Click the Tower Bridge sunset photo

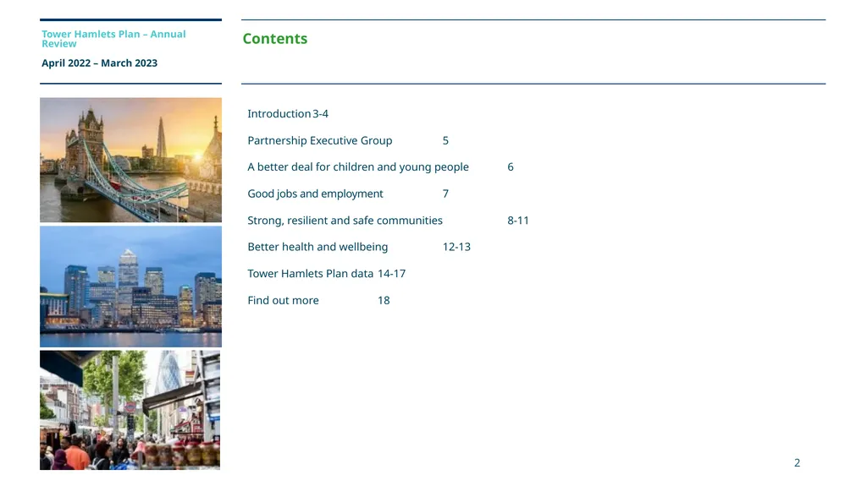(130, 160)
